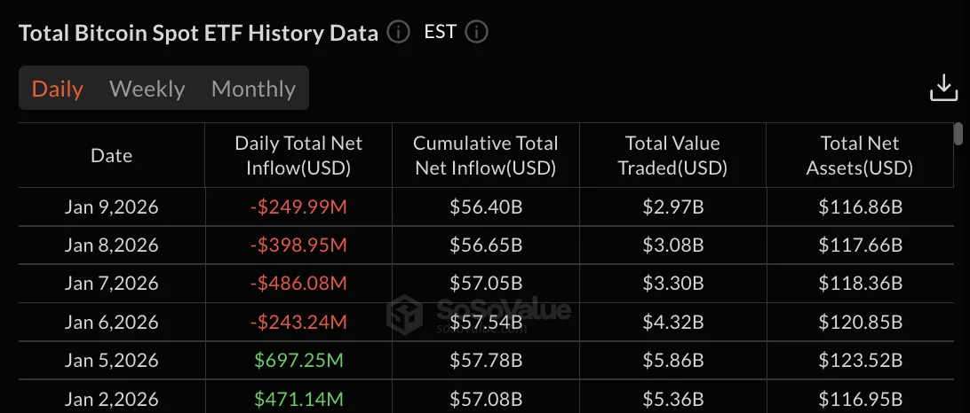Screen dimensions: 970x413
Task: Switch to the Daily tab
Action: point(58,89)
